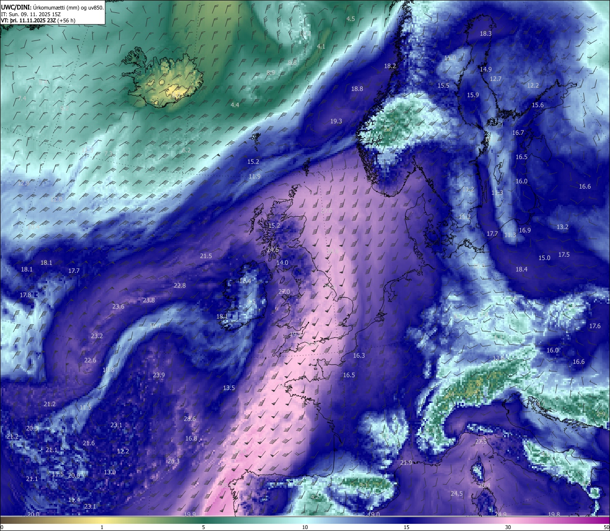Click the 18.4 value label over central Europe
610x531 pixels.
(x=521, y=270)
